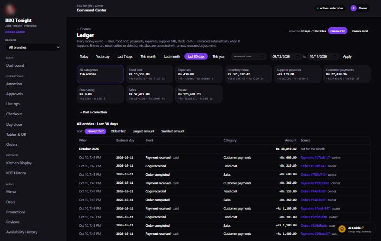Filter by Customer payments category card
This screenshot has width=381, height=241.
pos(347,74)
